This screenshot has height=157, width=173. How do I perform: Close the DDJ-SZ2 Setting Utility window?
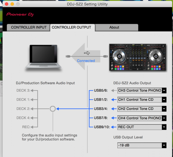(7, 4)
